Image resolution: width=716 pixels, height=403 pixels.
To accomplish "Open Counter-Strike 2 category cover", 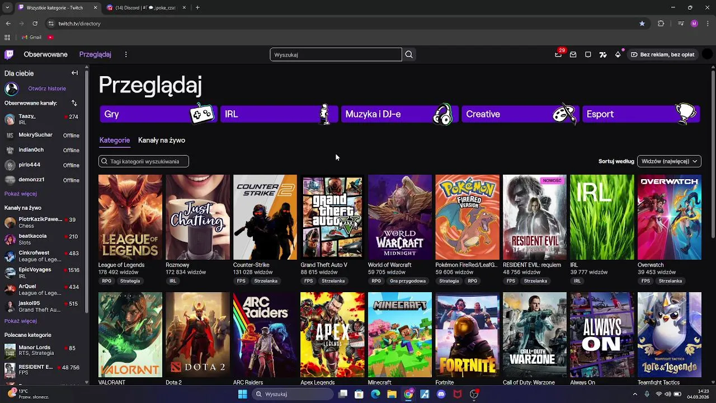I will pos(265,217).
